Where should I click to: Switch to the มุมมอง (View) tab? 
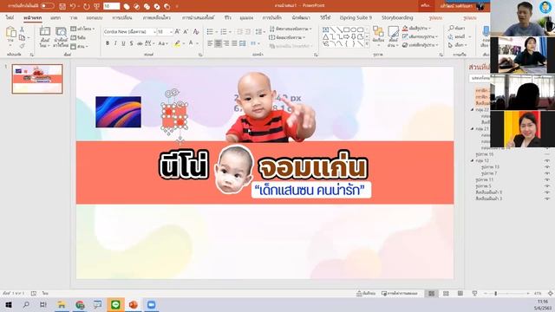pos(246,17)
